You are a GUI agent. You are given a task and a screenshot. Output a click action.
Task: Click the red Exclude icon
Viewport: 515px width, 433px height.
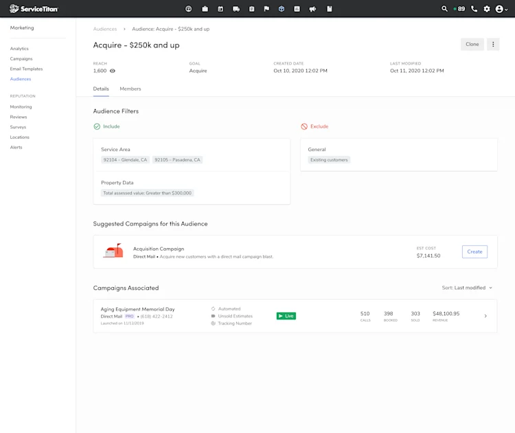[x=304, y=126]
